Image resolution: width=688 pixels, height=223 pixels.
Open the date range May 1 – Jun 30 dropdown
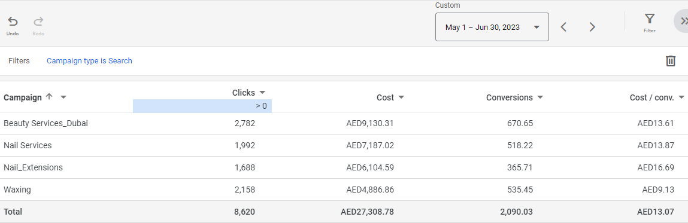tap(492, 27)
